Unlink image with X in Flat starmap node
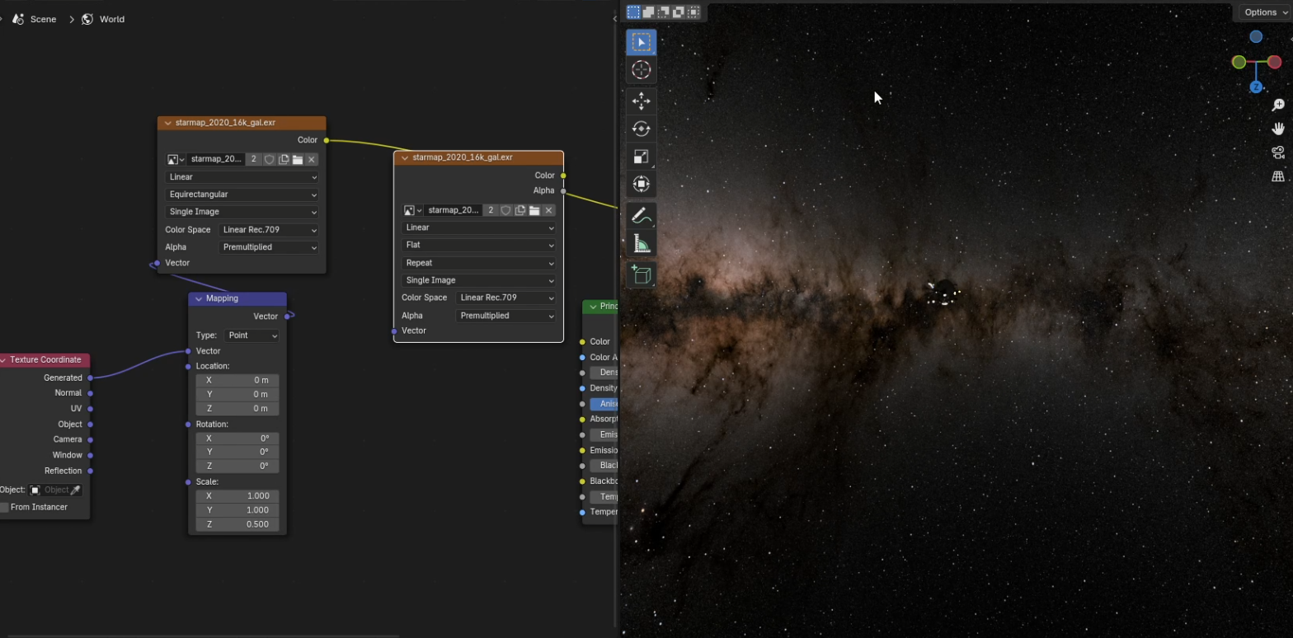 [548, 210]
